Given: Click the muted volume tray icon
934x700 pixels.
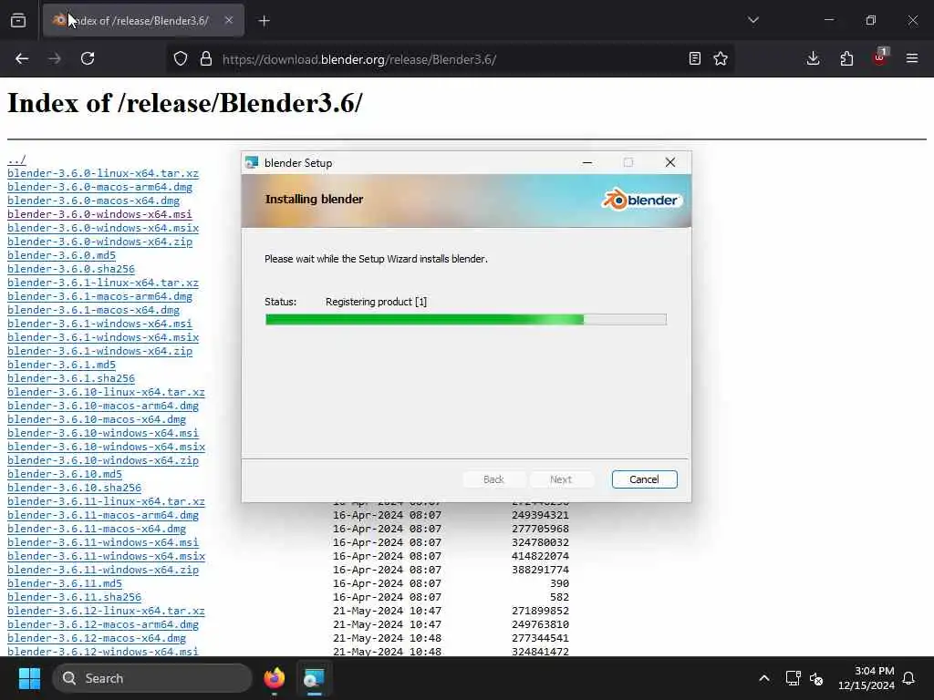Looking at the screenshot, I should pos(816,678).
